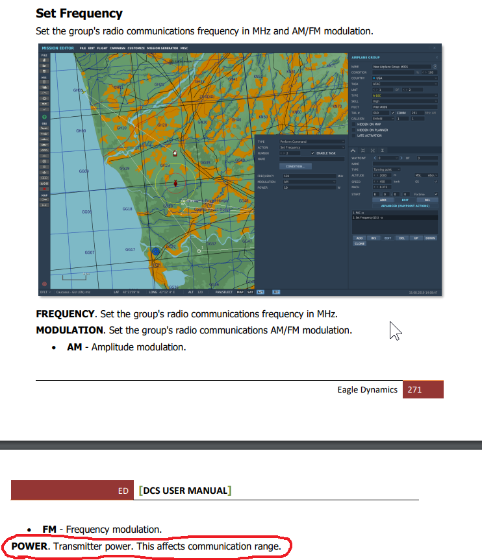482x560 pixels.
Task: Open the waypoint type dropdown showing Turning point
Action: [x=386, y=169]
